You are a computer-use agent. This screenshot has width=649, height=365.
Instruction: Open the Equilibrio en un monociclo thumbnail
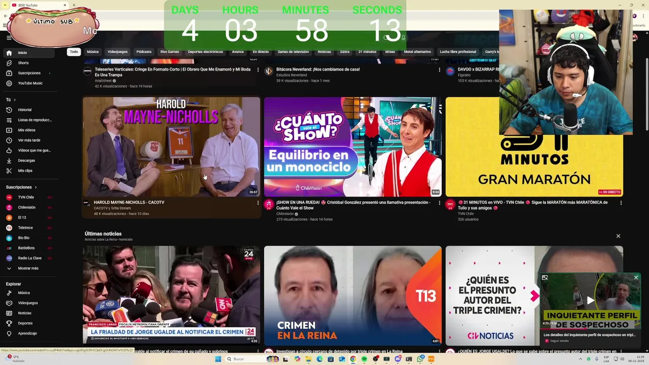click(352, 147)
